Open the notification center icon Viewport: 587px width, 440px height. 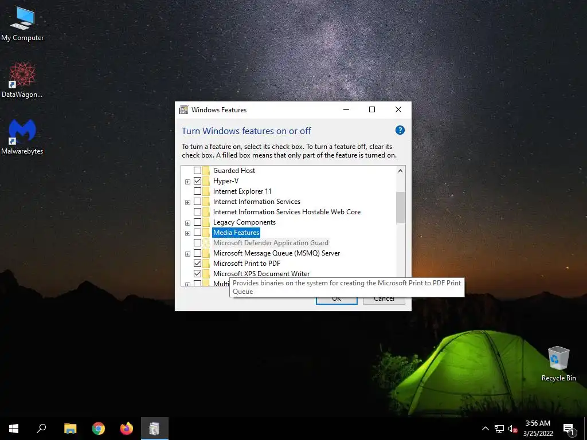click(569, 429)
